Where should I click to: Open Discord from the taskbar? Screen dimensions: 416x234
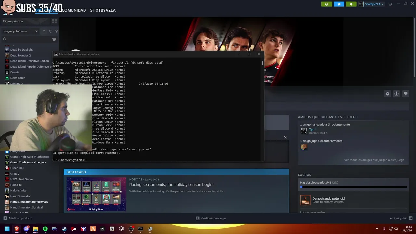[26, 229]
